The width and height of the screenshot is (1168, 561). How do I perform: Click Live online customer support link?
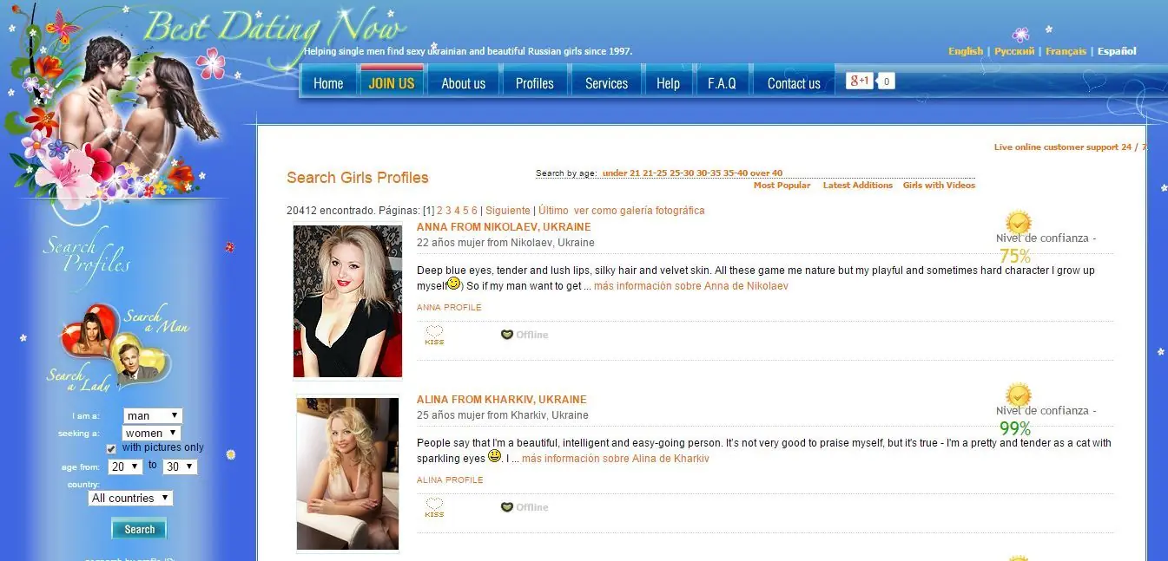click(1070, 147)
